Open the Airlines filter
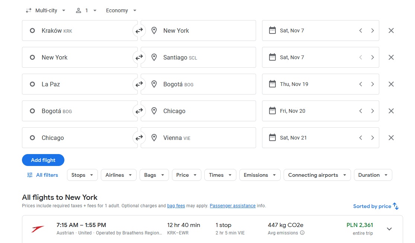The width and height of the screenshot is (415, 243). point(119,175)
